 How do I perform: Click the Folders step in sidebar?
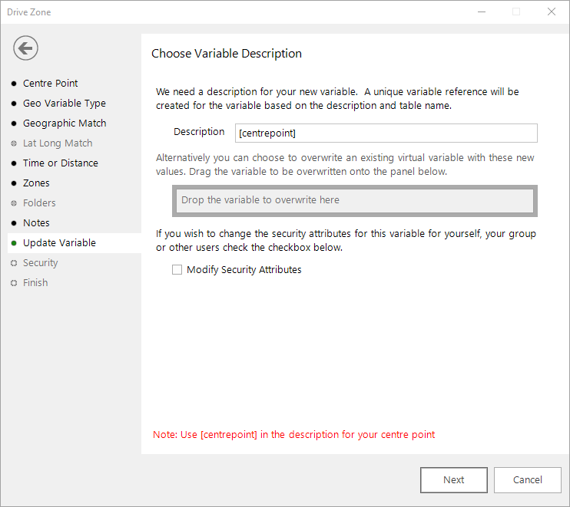[x=39, y=202]
